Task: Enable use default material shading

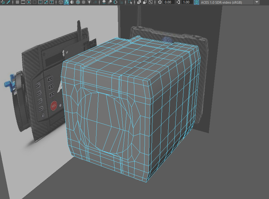Action: [x=72, y=2]
